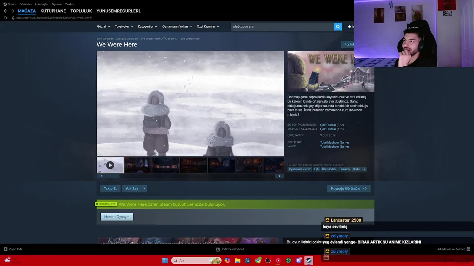Click the Korku tag

coord(357,169)
